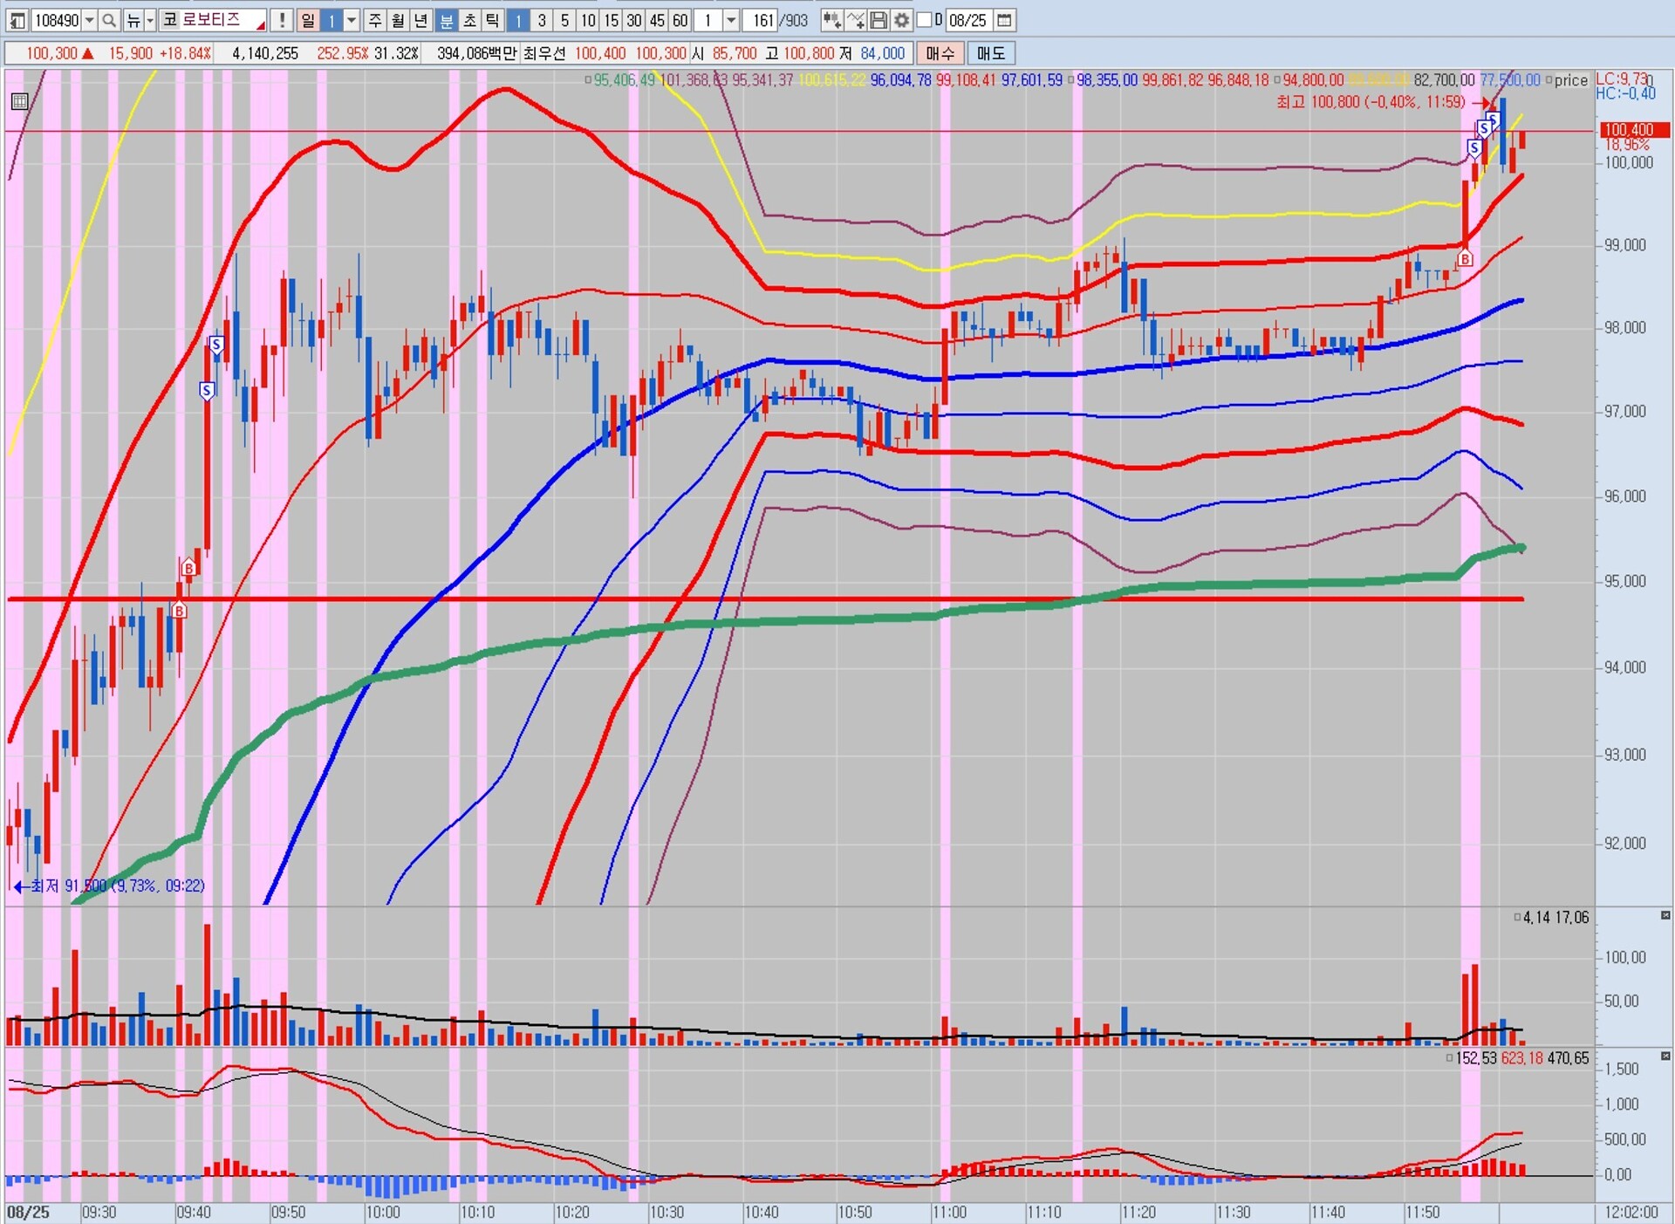Collapse the MACD panel corner toggle
The height and width of the screenshot is (1224, 1675).
1665,1056
